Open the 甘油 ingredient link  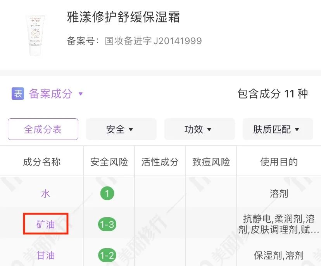46,255
